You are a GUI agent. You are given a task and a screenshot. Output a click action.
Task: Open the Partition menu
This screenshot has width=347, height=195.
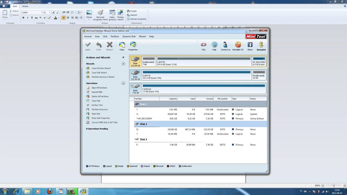[x=115, y=36]
